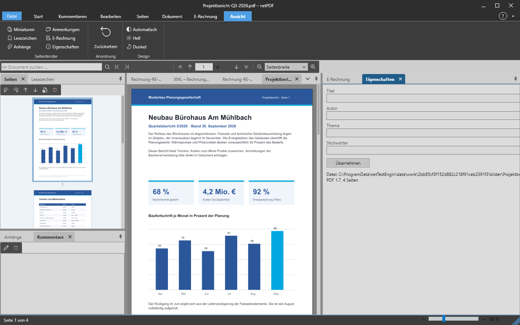Zoom in with the plus magnifier

pos(313,67)
